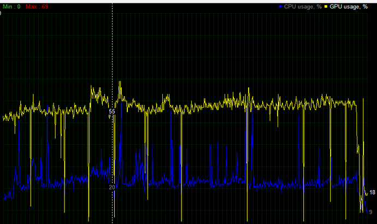The height and width of the screenshot is (224, 377).
Task: Click the current GPU value 18 label
Action: tap(372, 192)
